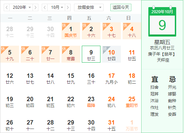
Task: Click the 农历八月廿三 lunar date text
Action: pyautogui.click(x=162, y=48)
